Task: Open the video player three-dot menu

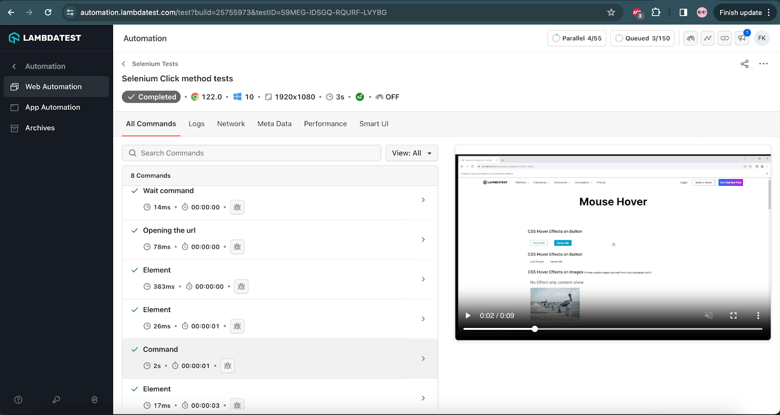Action: click(x=758, y=316)
